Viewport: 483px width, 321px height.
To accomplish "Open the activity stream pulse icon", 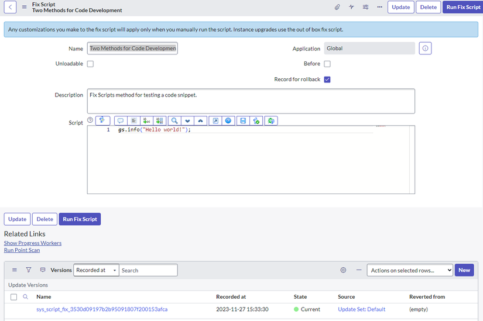I will (351, 7).
